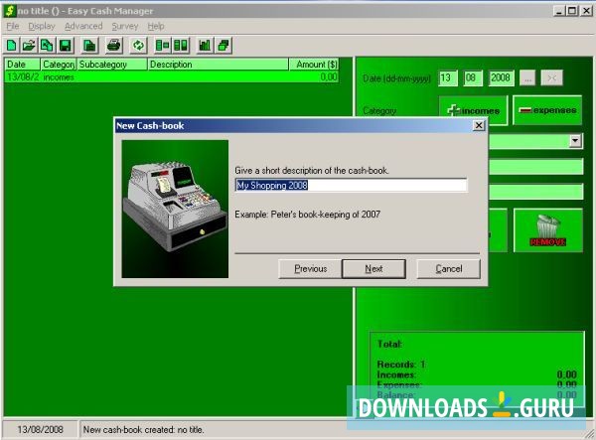The image size is (596, 440).
Task: Click the date clear button beside ellipsis
Action: (552, 78)
